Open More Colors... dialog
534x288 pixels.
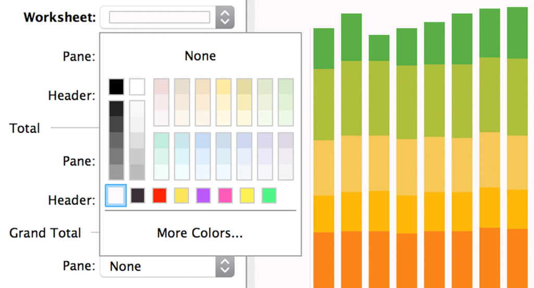(200, 233)
